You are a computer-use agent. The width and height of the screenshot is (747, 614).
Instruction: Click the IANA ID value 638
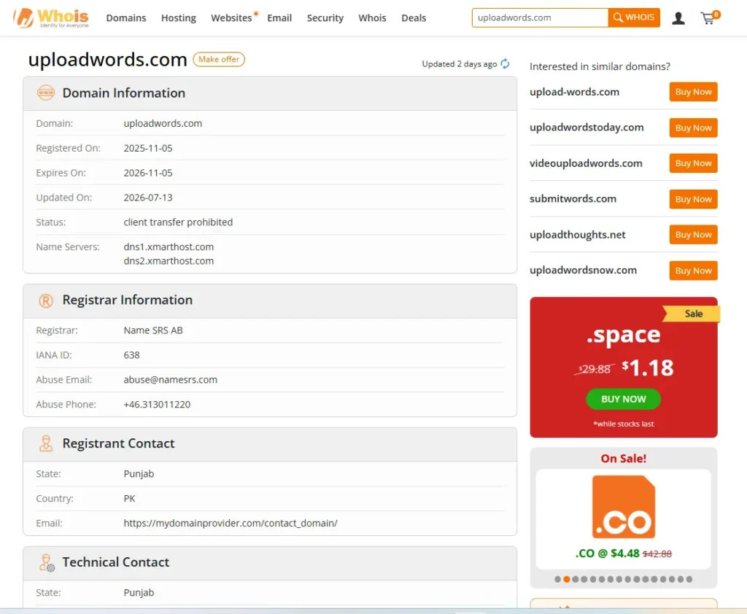click(132, 355)
